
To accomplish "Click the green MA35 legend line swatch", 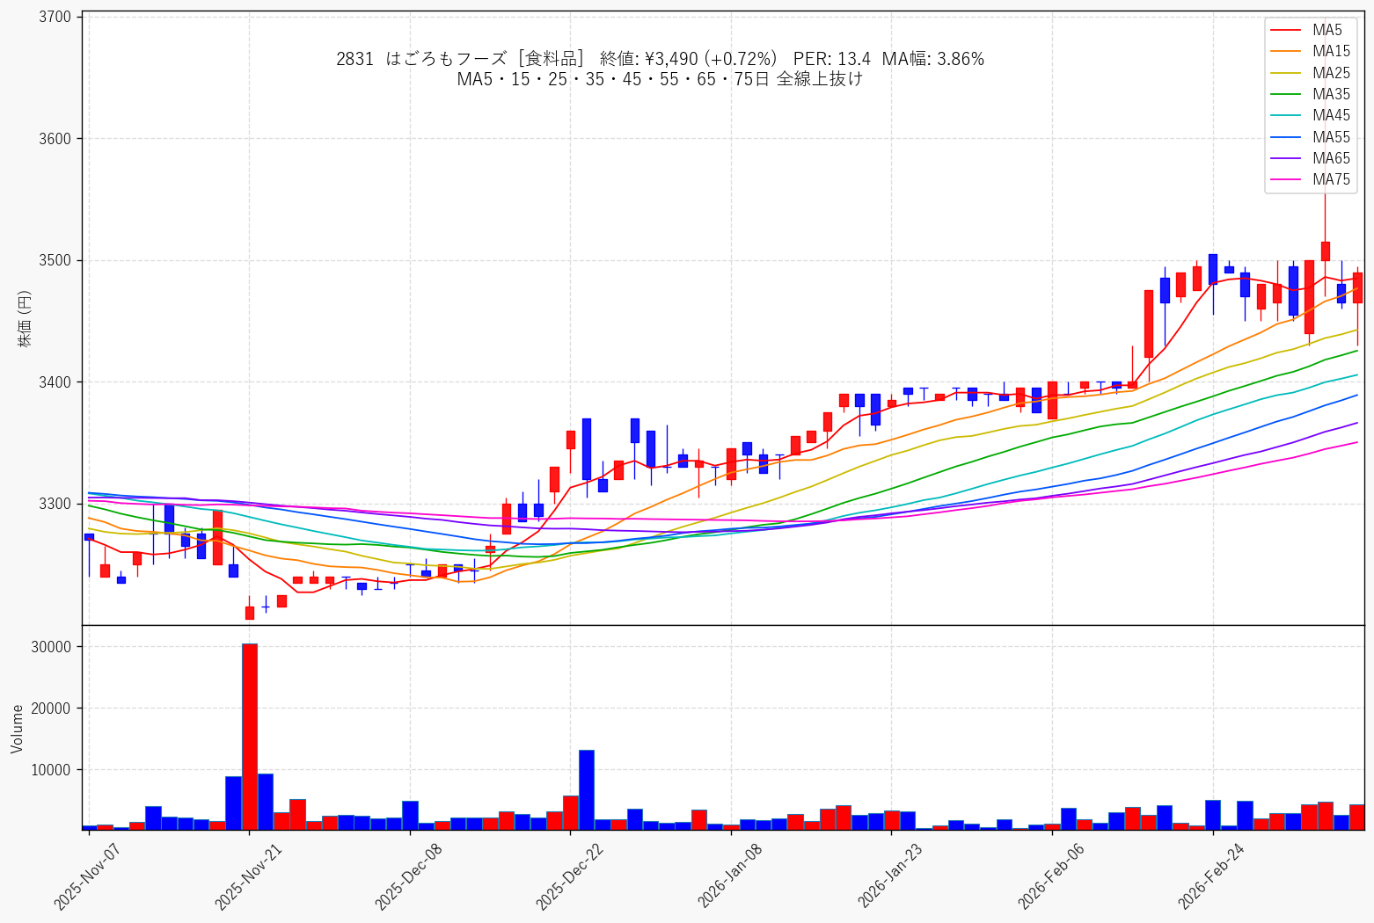I will [x=1286, y=95].
